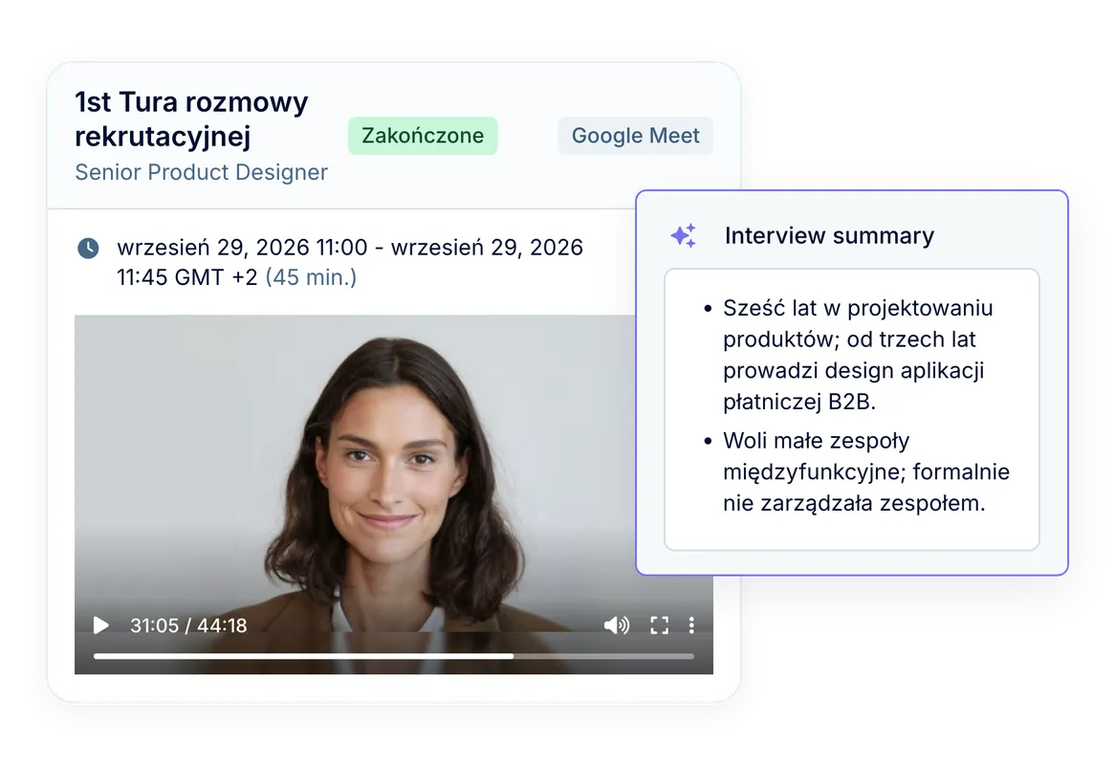Viewport: 1115px width, 765px height.
Task: Enter fullscreen mode on the video
Action: click(659, 625)
